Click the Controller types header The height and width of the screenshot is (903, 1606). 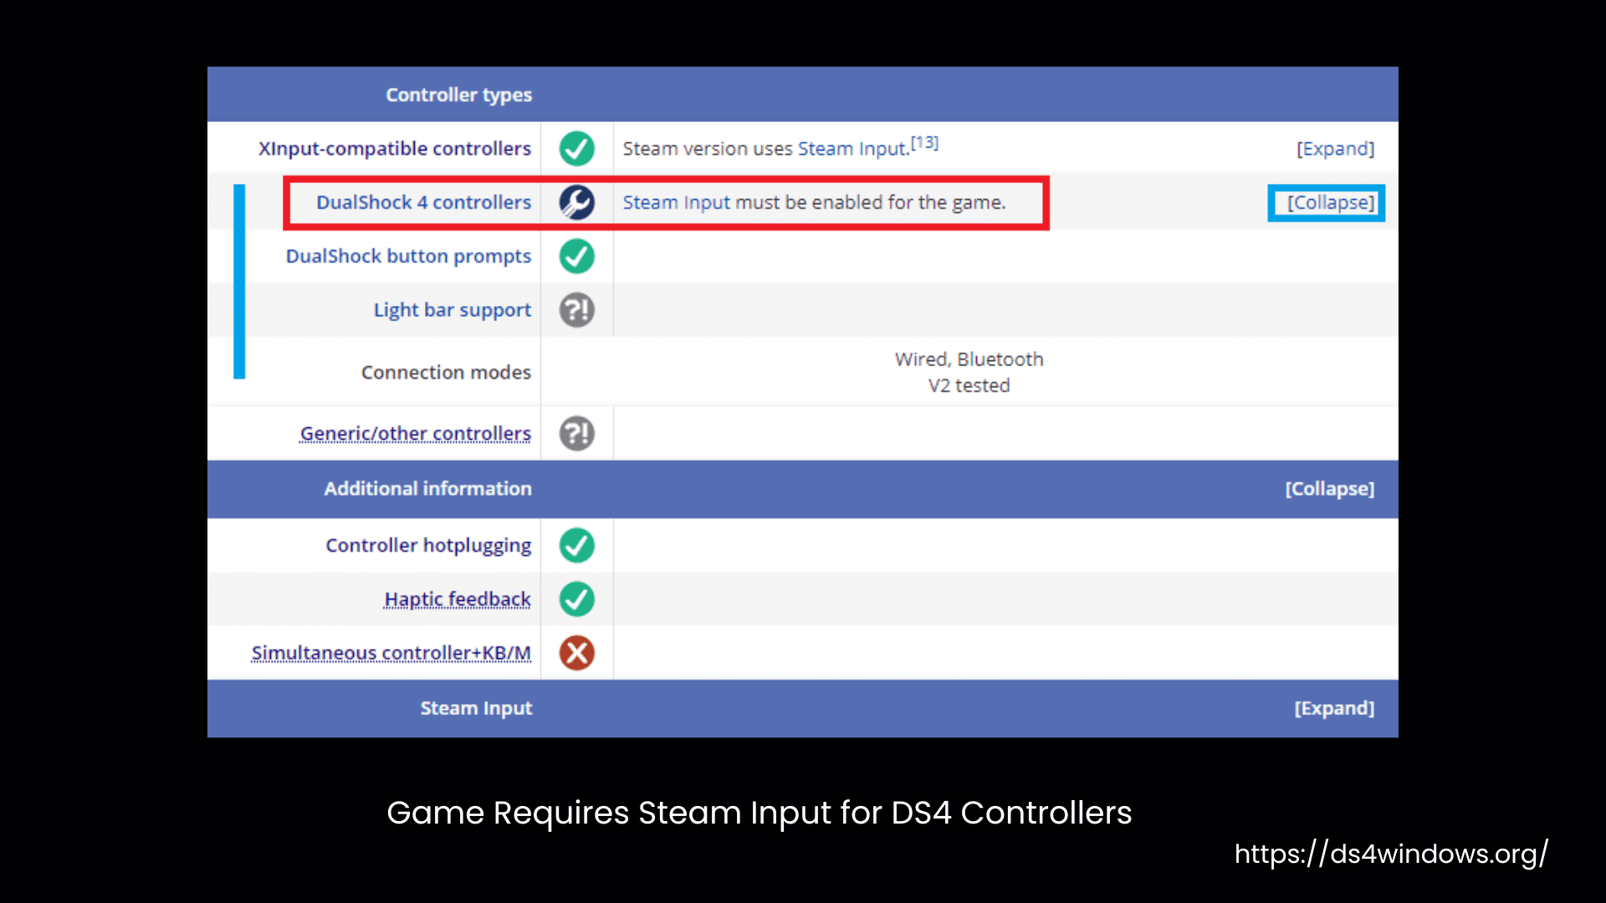click(x=458, y=95)
